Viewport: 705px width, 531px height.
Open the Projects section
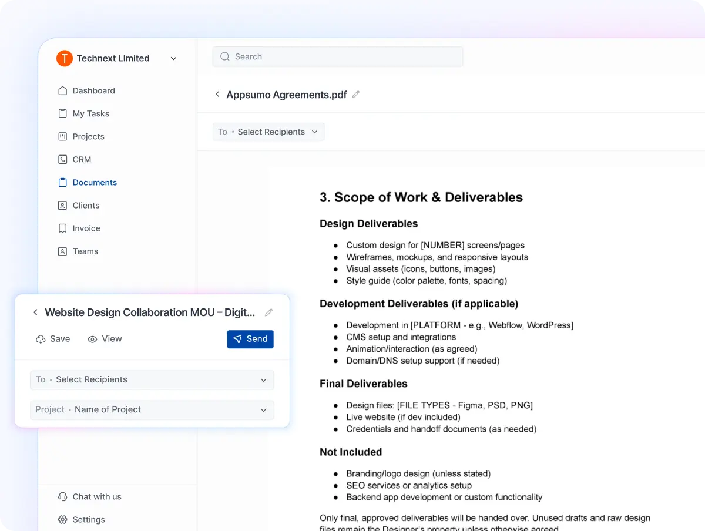(89, 136)
